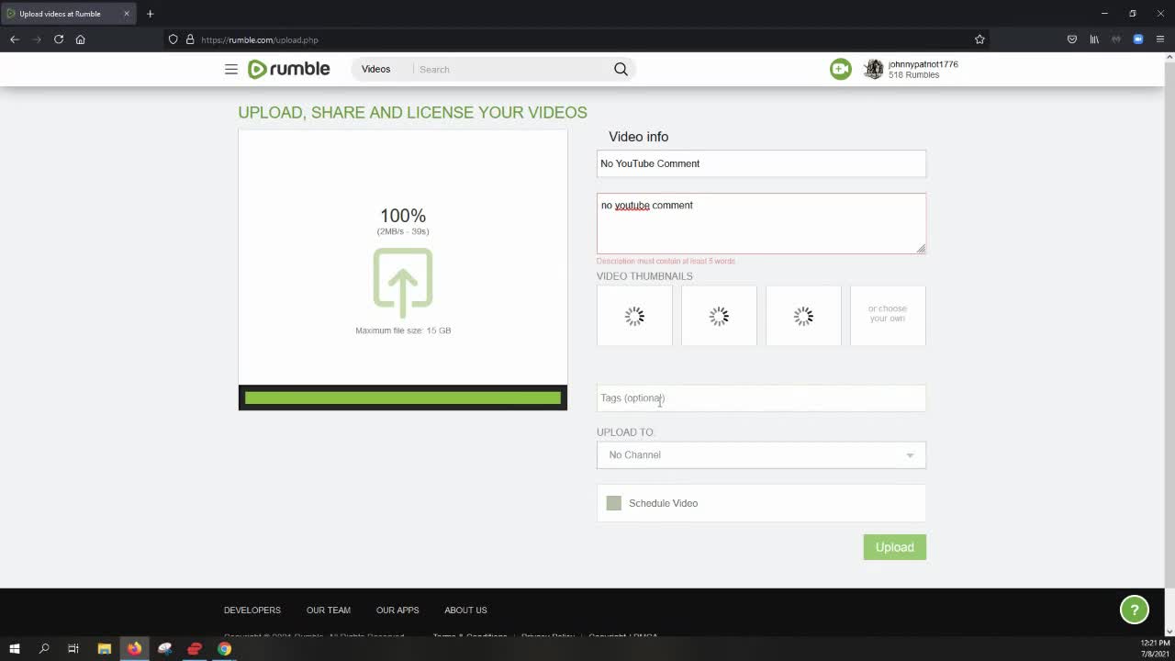Save page to Pocket
Screen dimensions: 1175x661
[x=1071, y=39]
